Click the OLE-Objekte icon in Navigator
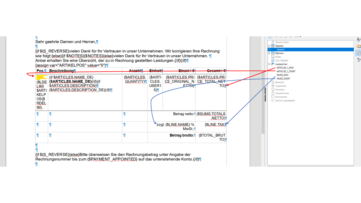Image resolution: width=361 pixels, height=203 pixels. (x=273, y=61)
